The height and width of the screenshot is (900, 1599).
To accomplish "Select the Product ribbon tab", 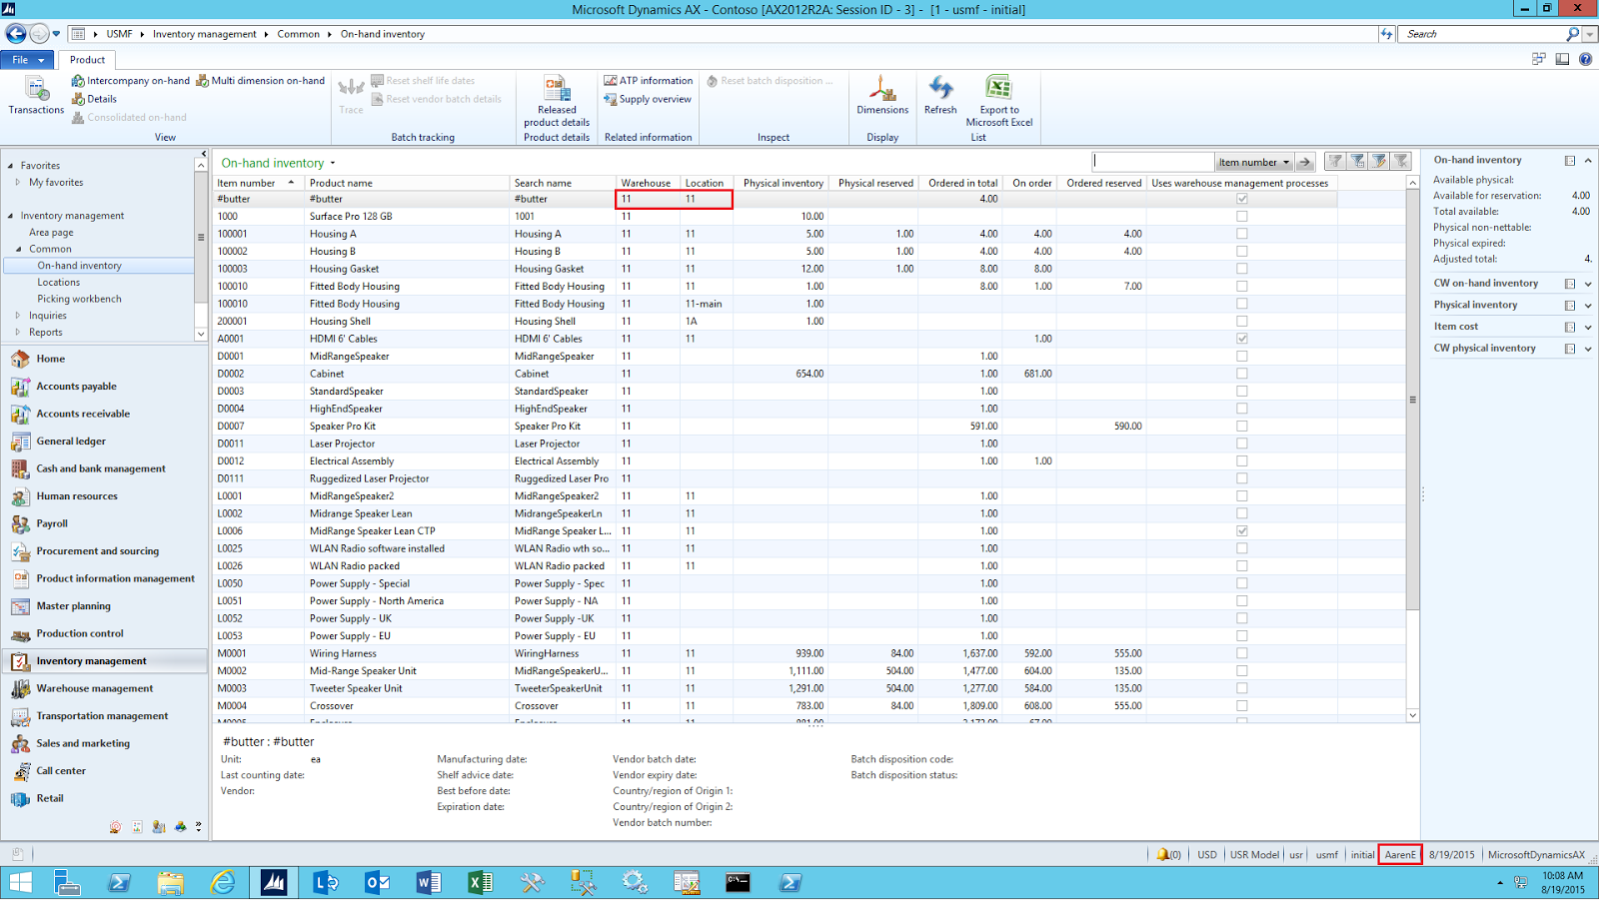I will click(x=87, y=60).
